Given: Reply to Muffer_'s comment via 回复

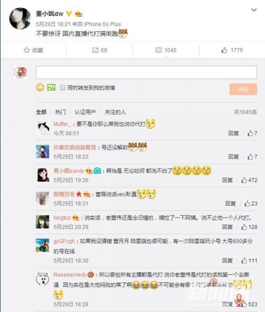Looking at the screenshot, I should point(234,133).
